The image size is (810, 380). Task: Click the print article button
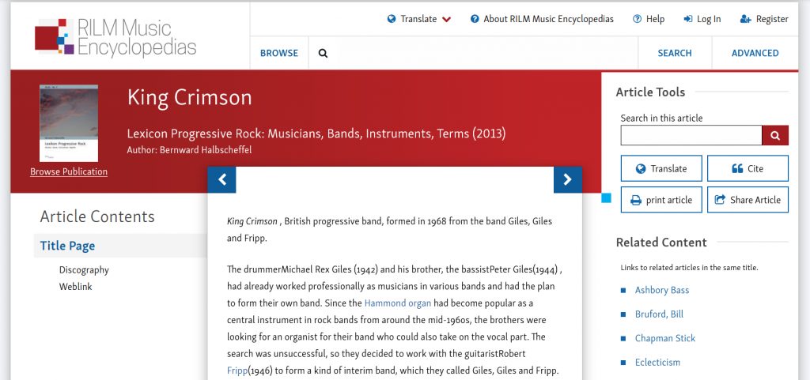(661, 200)
